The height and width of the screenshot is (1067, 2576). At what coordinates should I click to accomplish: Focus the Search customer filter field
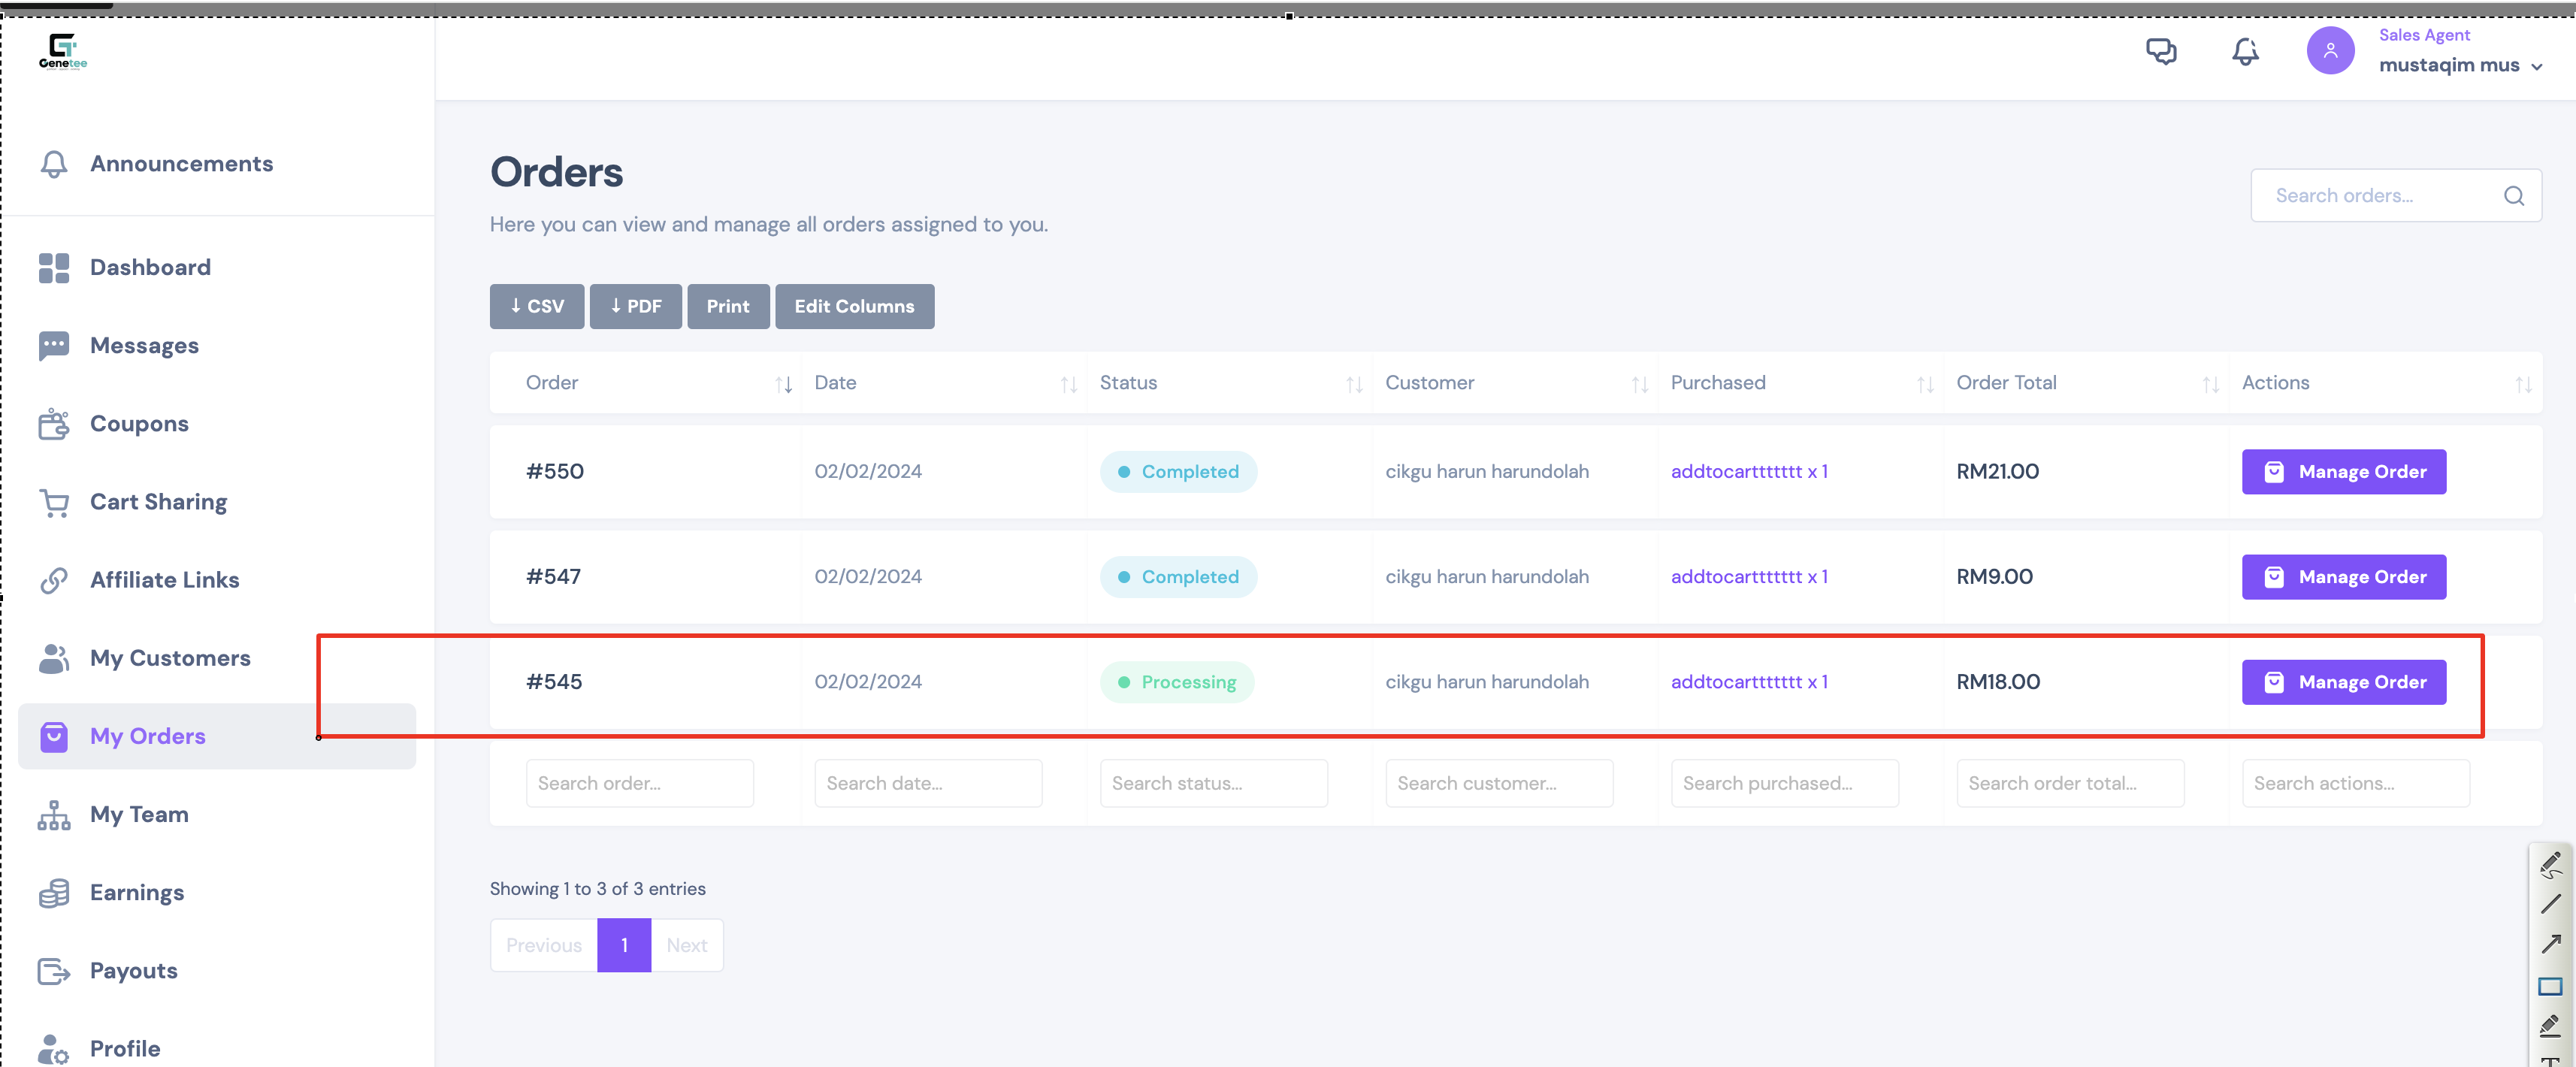[1499, 783]
